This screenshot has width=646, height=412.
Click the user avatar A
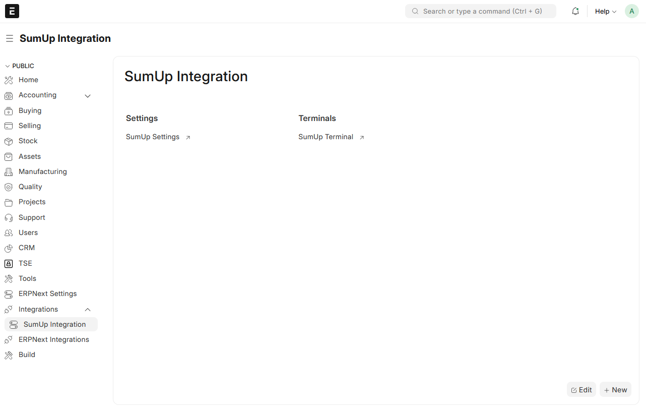(631, 11)
